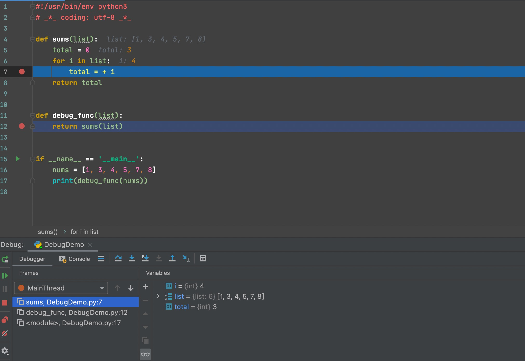The width and height of the screenshot is (525, 361).
Task: Rerun the DebugDemo debug session
Action: [x=5, y=259]
